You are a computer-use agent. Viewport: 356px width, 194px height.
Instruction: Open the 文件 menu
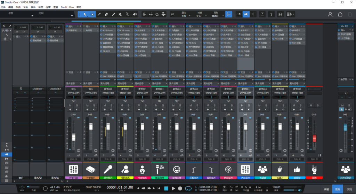[3, 7]
